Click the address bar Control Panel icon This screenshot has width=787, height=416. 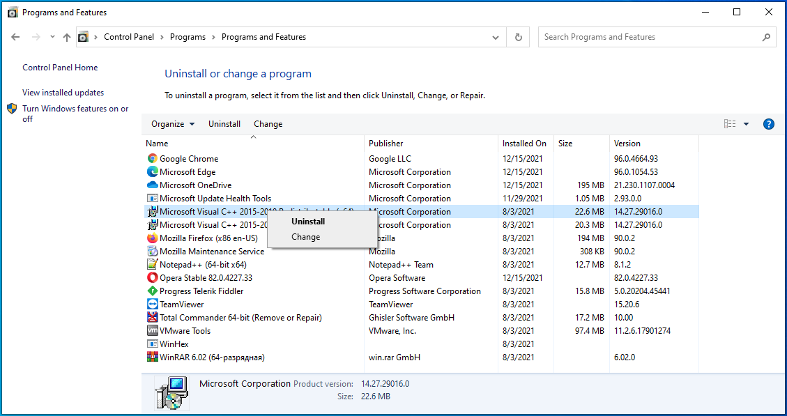(84, 37)
